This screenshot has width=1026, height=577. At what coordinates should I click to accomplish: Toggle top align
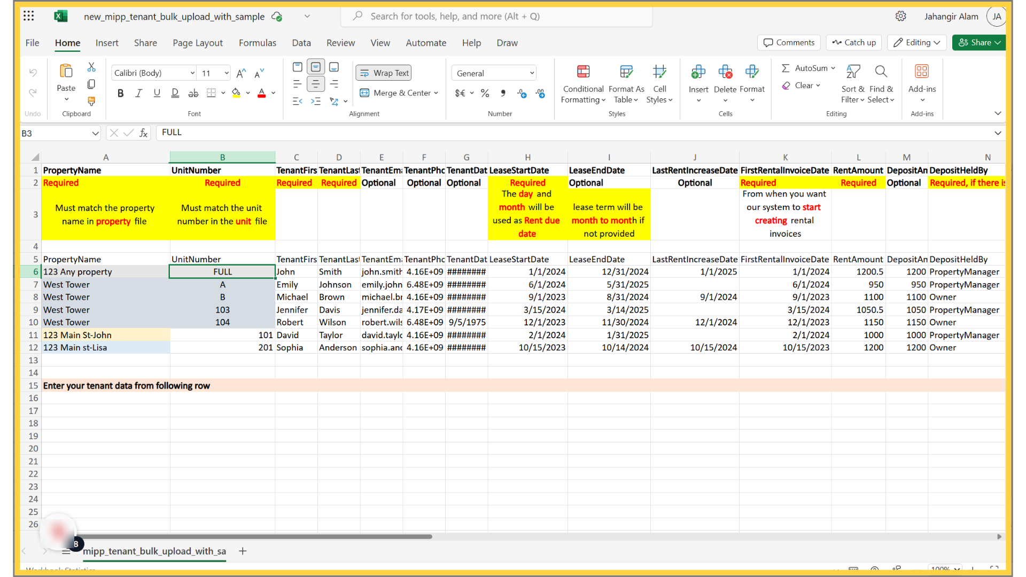pyautogui.click(x=298, y=67)
